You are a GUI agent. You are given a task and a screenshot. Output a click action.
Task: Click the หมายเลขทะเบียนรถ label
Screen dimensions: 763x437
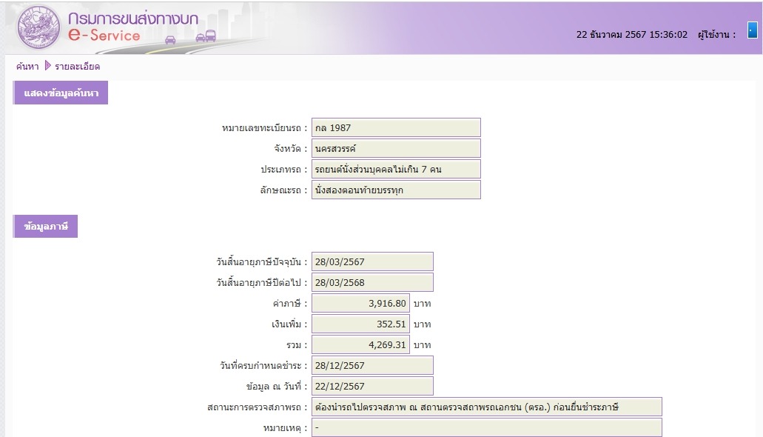click(264, 128)
